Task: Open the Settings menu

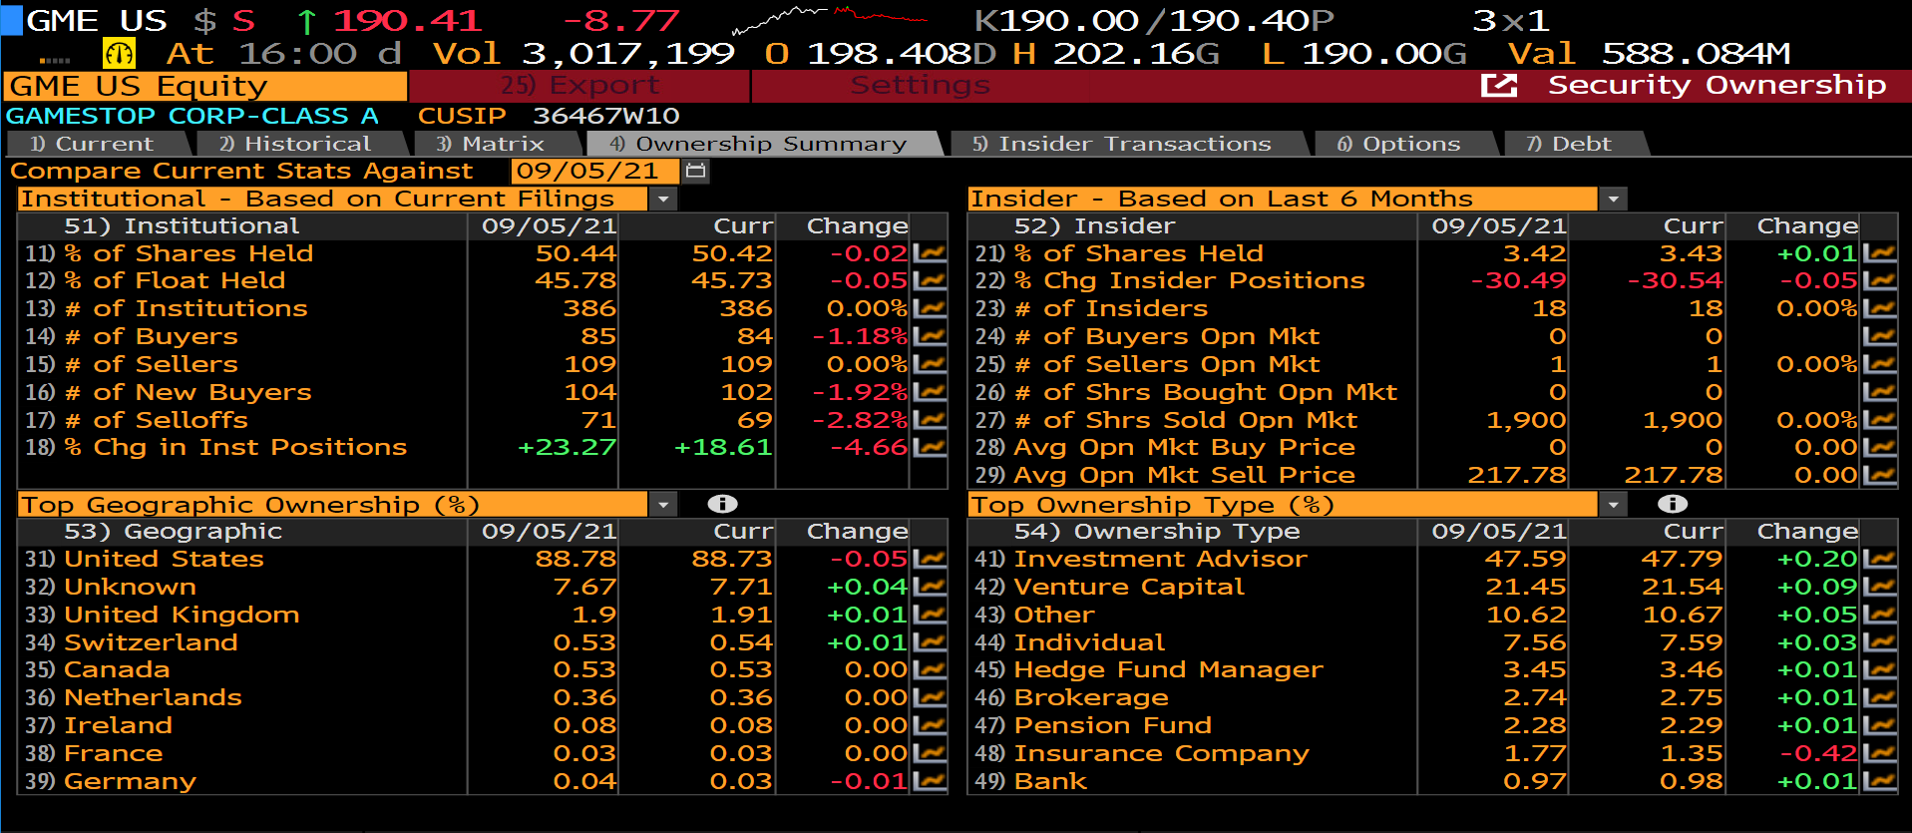Action: (x=920, y=86)
